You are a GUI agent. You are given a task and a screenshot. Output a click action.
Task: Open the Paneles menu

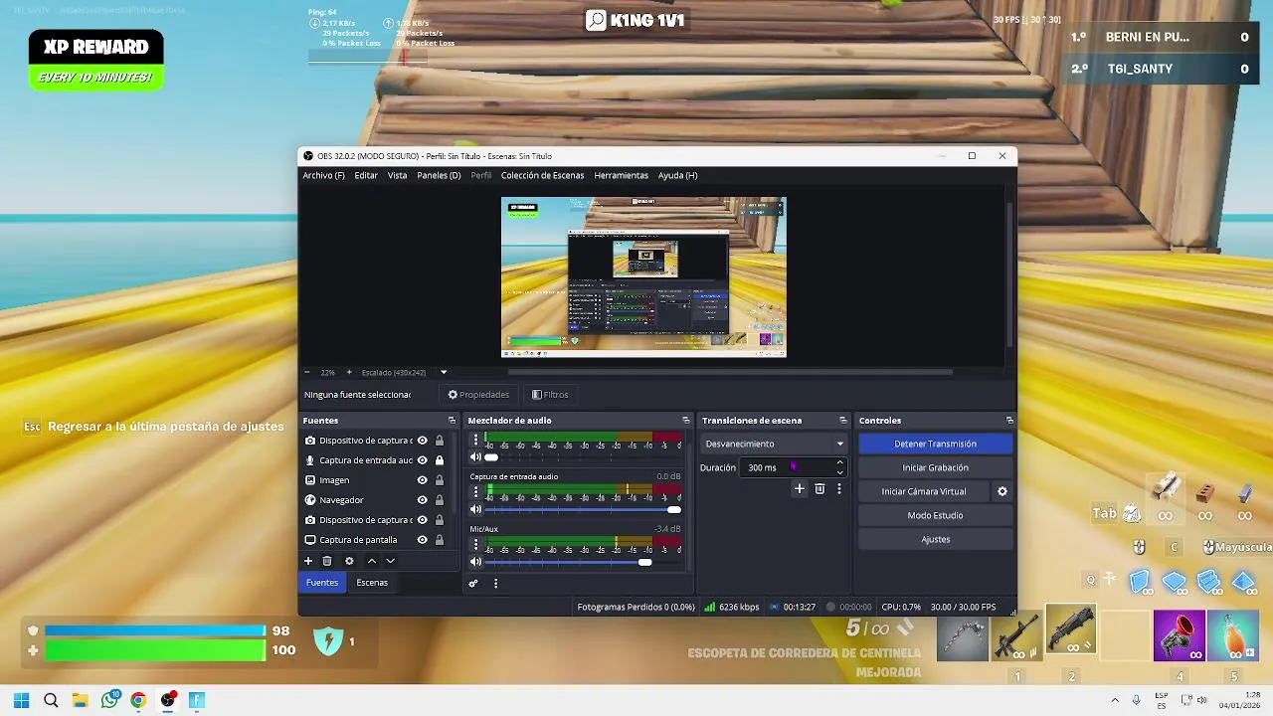pyautogui.click(x=439, y=175)
